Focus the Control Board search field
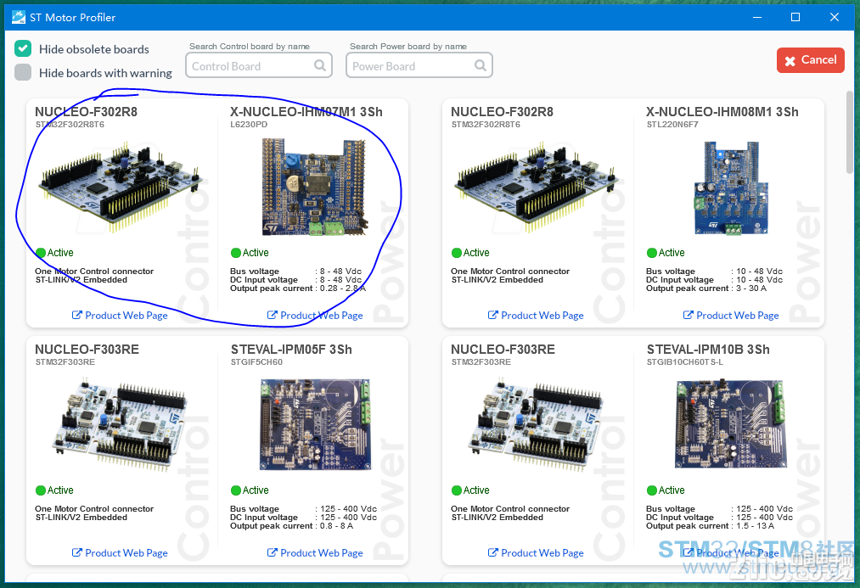Viewport: 860px width, 588px height. click(259, 65)
